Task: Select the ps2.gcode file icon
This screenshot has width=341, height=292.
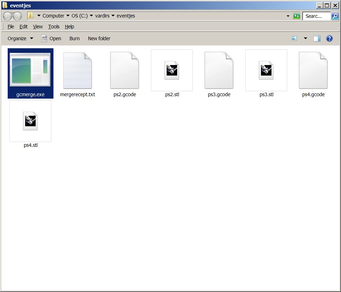Action: [x=125, y=70]
